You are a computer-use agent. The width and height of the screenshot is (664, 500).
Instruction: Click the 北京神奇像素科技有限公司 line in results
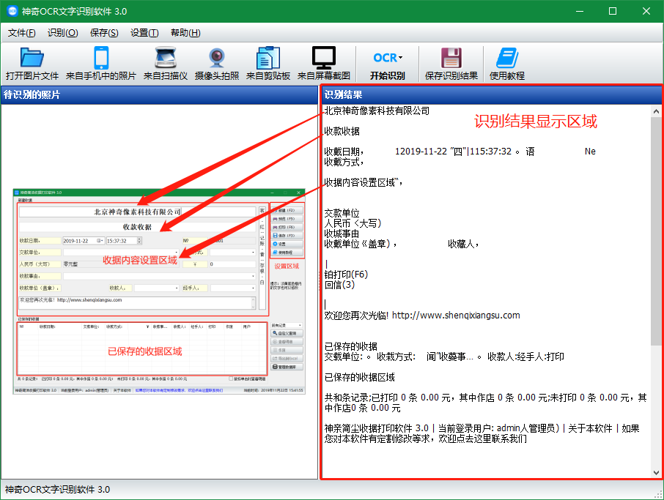(x=377, y=111)
